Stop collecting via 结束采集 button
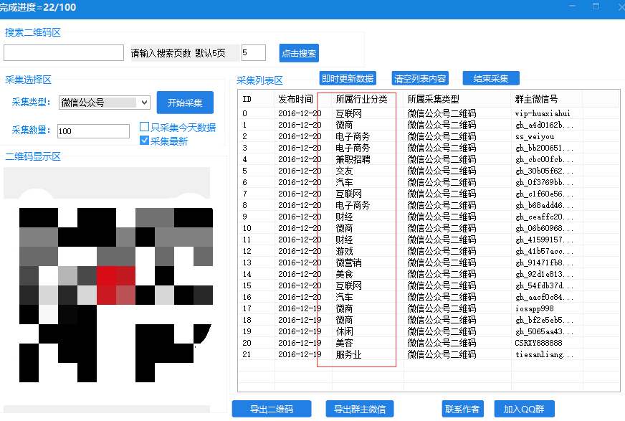Viewport: 625px width, 421px height. [x=491, y=79]
